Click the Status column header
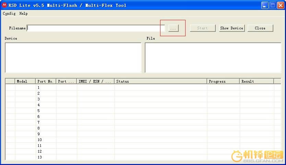 [x=160, y=81]
